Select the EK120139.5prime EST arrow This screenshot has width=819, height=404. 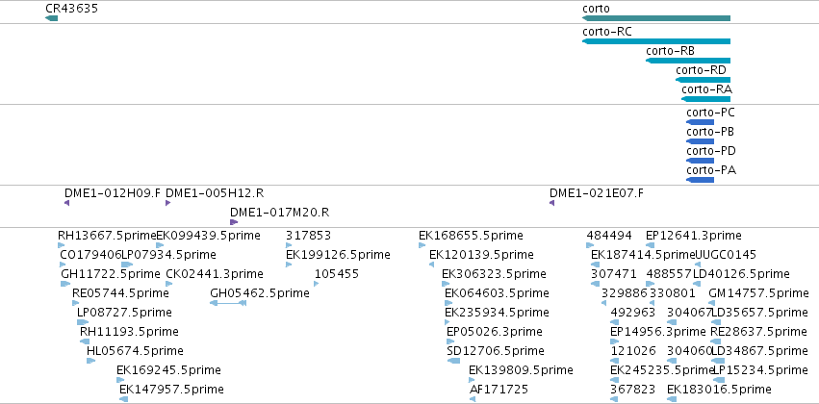pyautogui.click(x=431, y=265)
